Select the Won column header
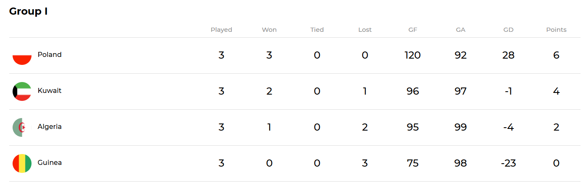Screen dimensions: 583x185 click(x=269, y=30)
